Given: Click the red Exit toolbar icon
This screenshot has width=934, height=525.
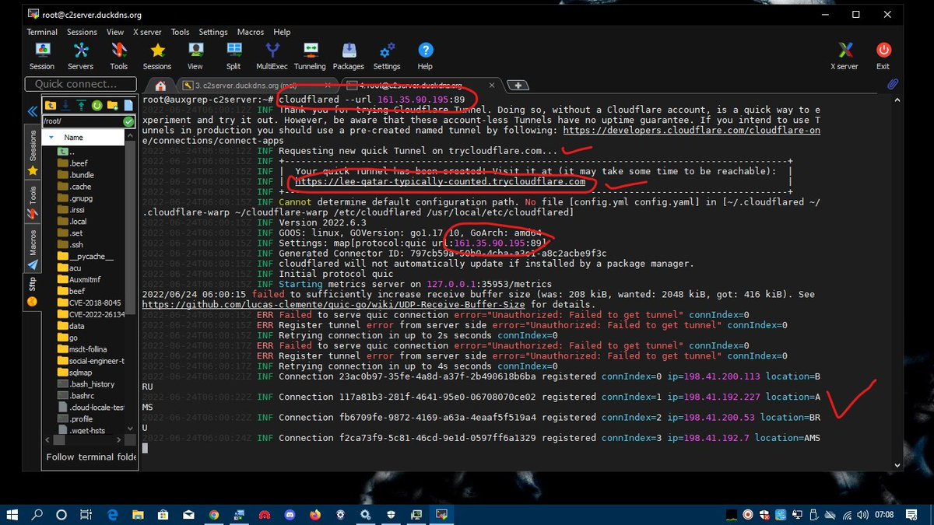Looking at the screenshot, I should pos(883,56).
